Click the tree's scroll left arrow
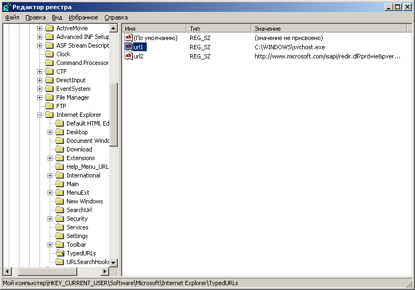Image resolution: width=415 pixels, height=290 pixels. [x=7, y=272]
